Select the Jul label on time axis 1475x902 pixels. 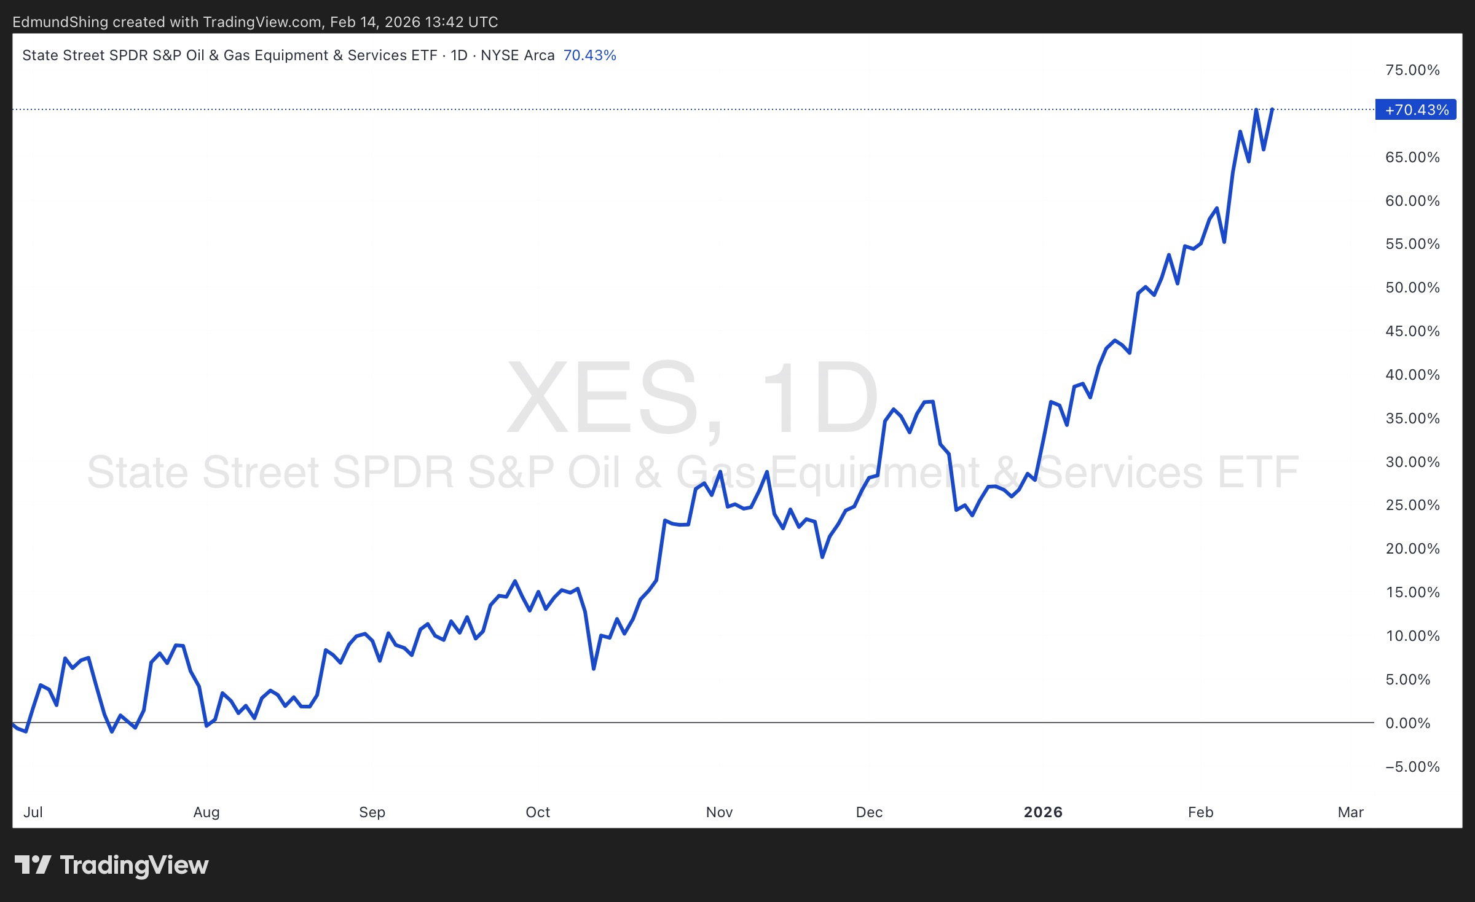33,812
